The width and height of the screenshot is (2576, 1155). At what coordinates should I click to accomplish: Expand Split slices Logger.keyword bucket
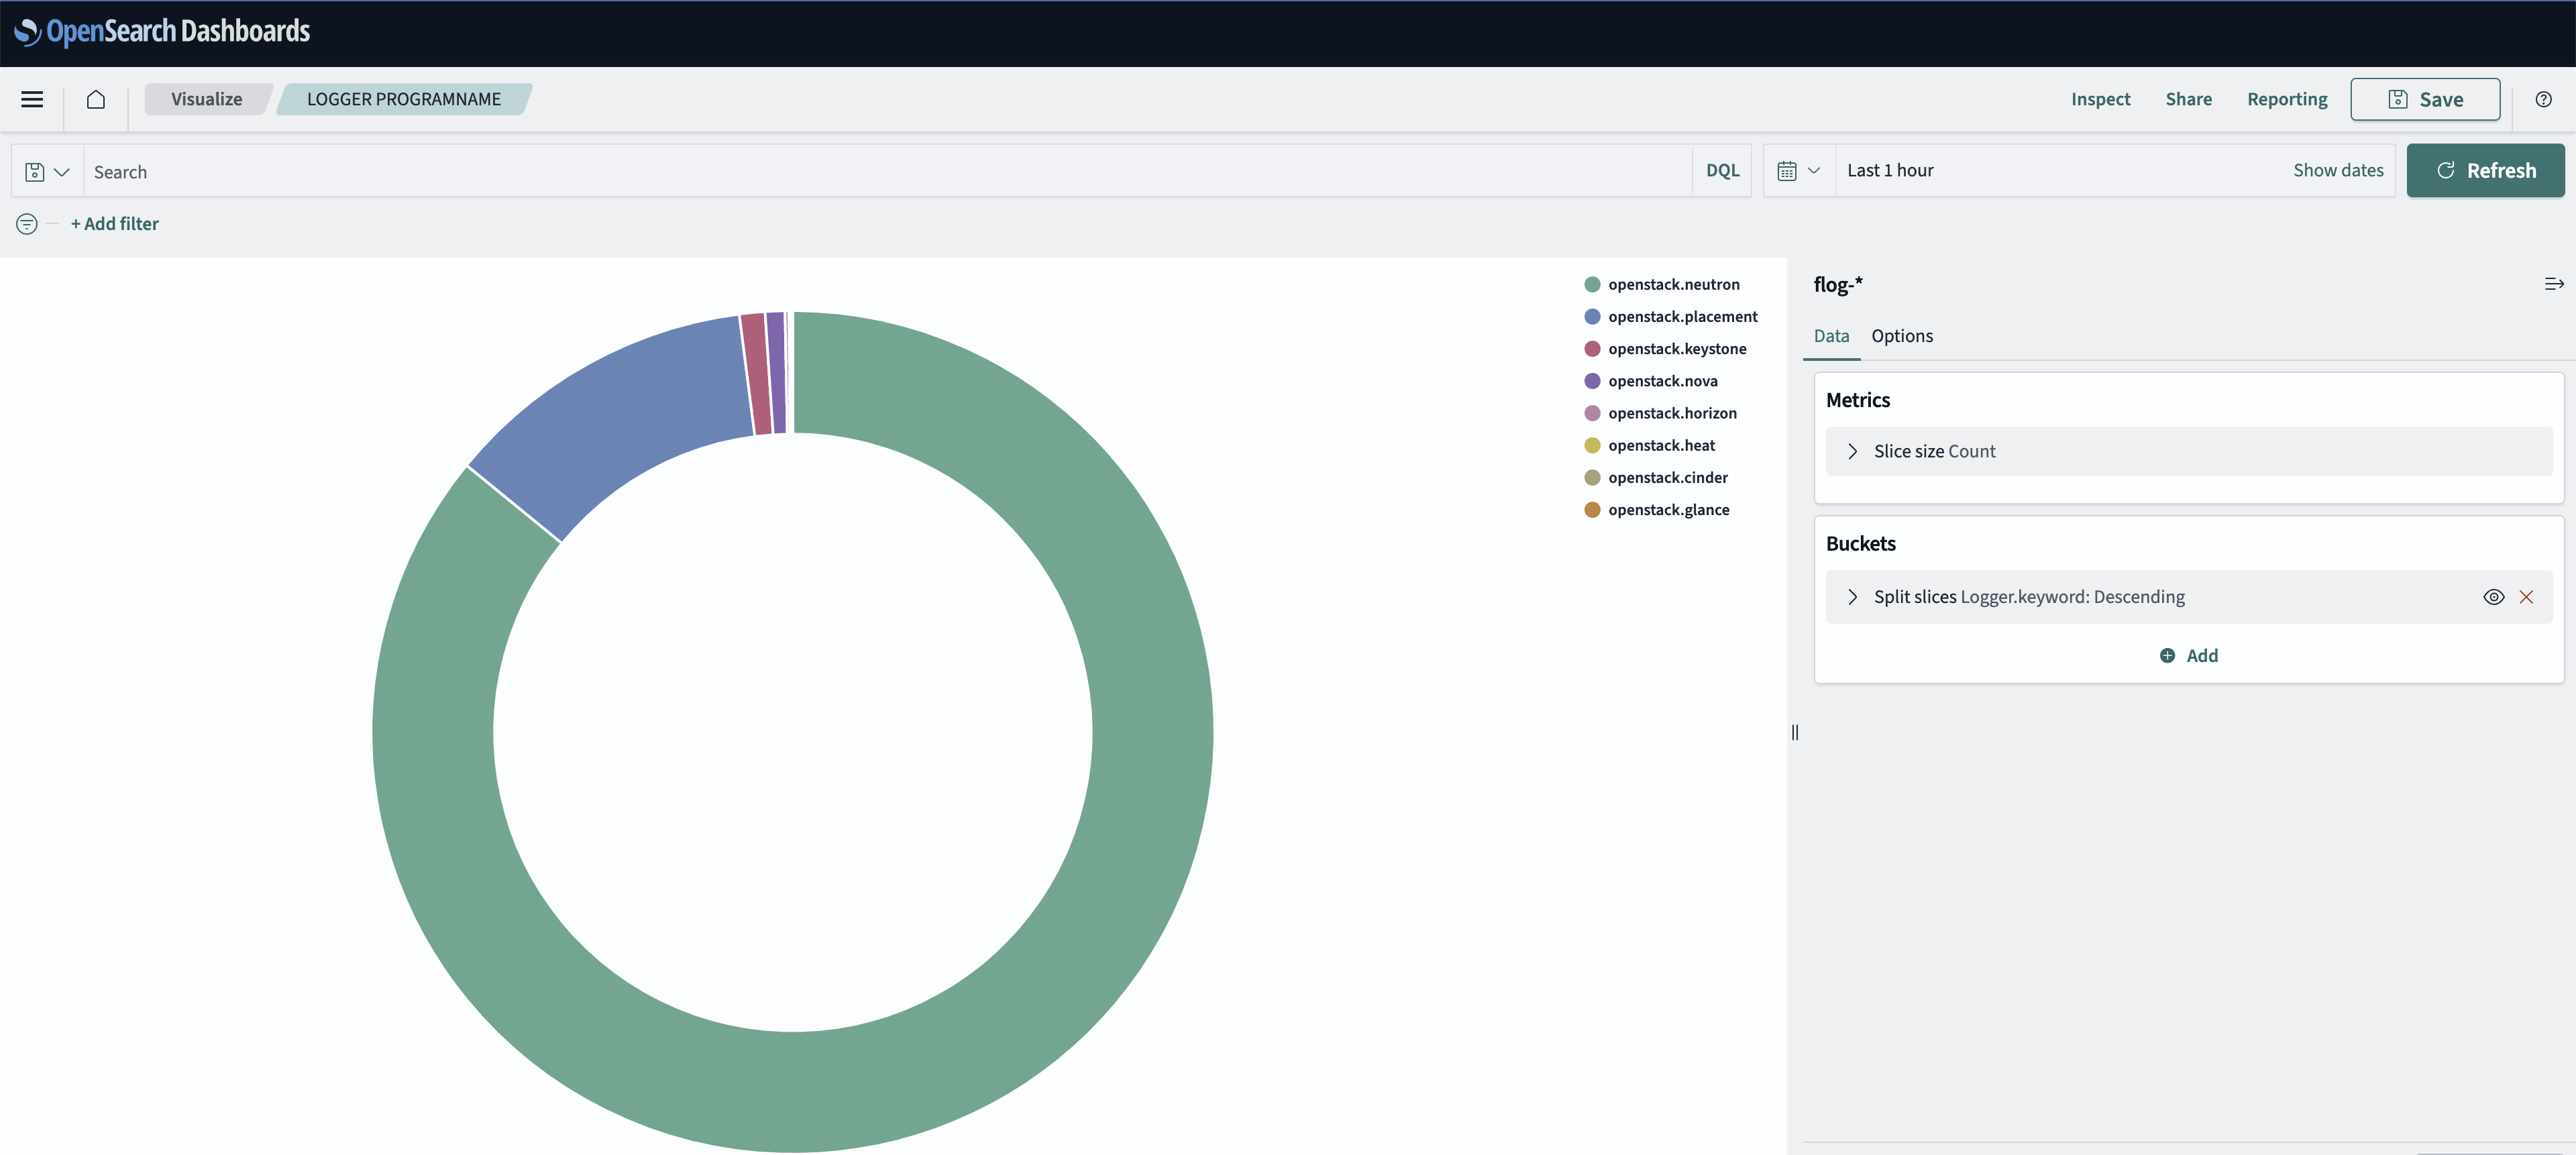pos(1852,597)
